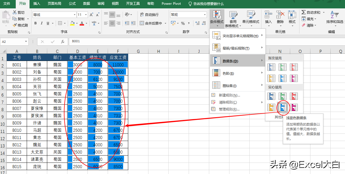Increase font size with large A button
The width and height of the screenshot is (345, 174).
pos(91,15)
